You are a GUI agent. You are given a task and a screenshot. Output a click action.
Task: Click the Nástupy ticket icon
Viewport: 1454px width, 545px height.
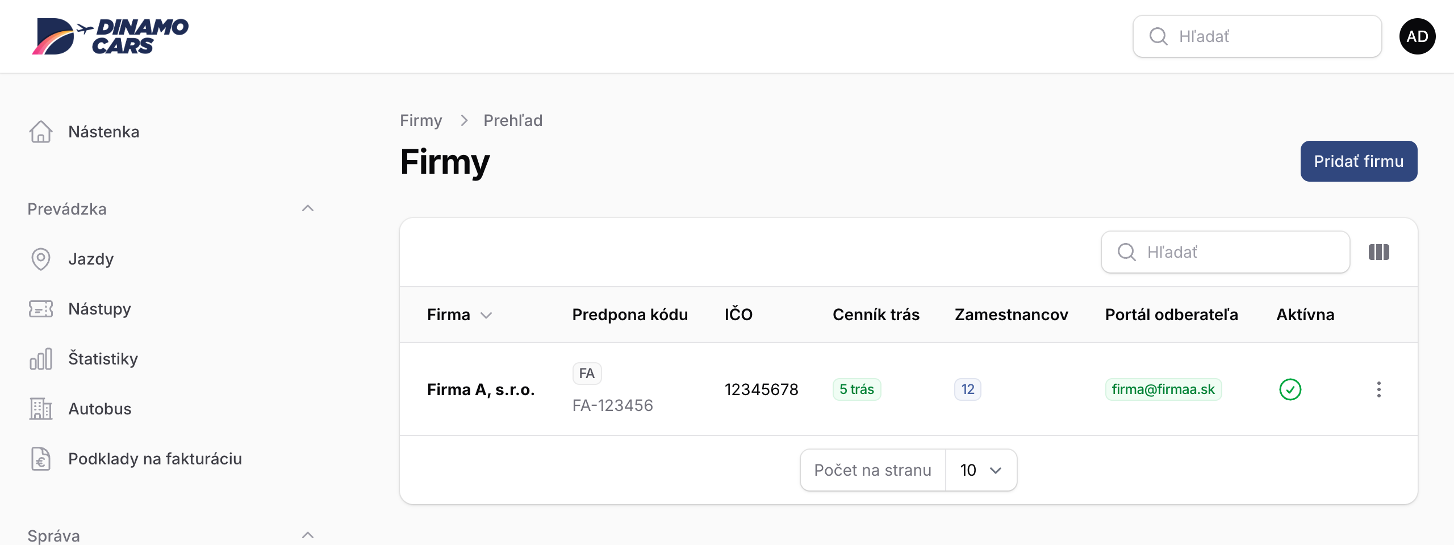(41, 309)
